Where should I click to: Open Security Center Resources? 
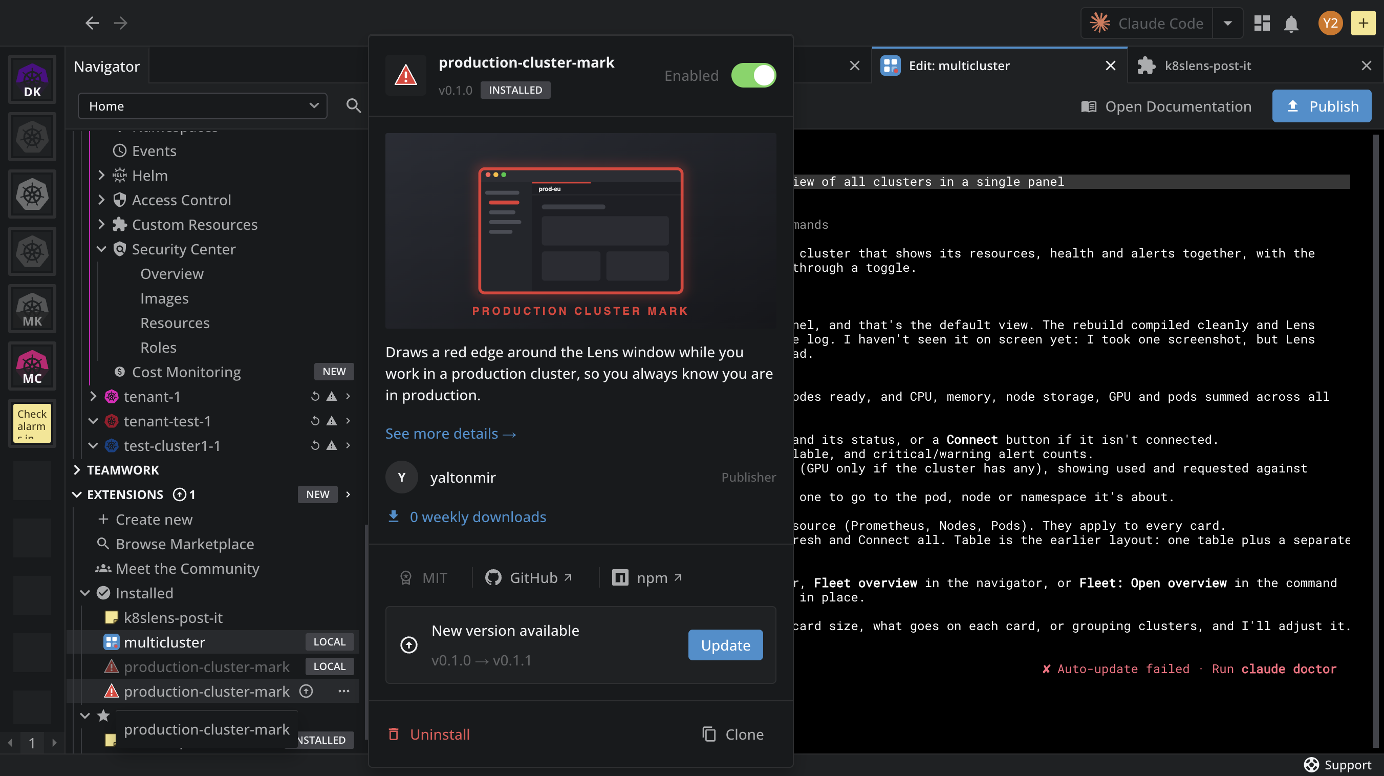(x=175, y=323)
